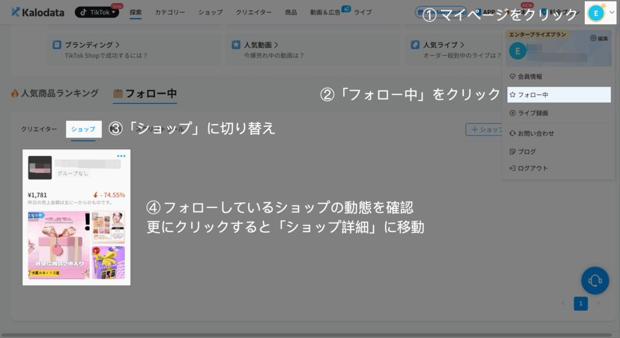Open the purple gift box product thumbnail
The width and height of the screenshot is (620, 338).
(x=108, y=262)
